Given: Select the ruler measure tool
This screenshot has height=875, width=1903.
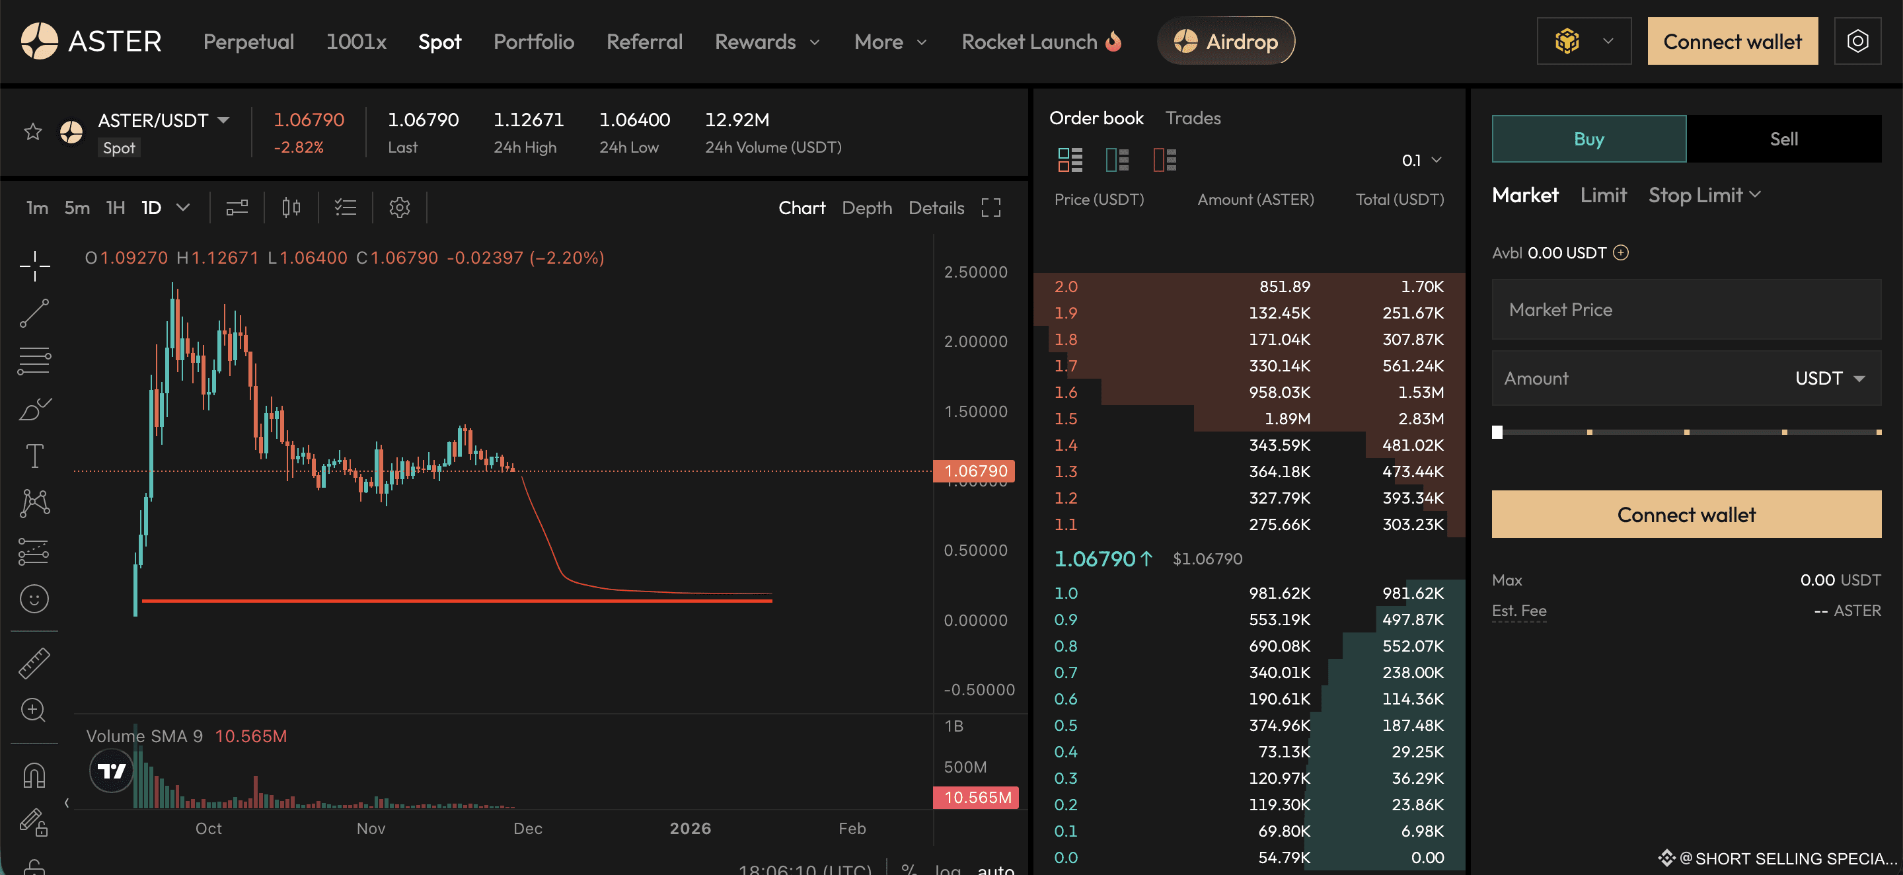Looking at the screenshot, I should (x=34, y=663).
